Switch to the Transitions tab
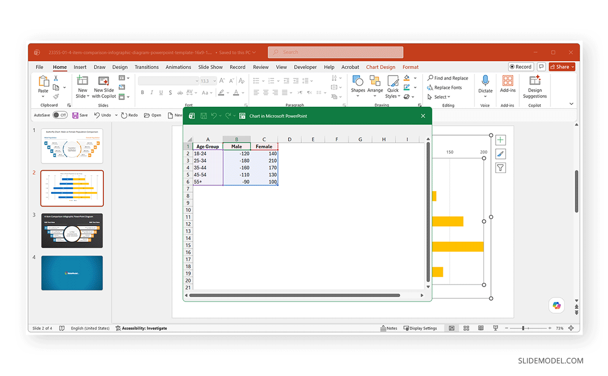Screen dimensions: 608x376 click(x=146, y=67)
